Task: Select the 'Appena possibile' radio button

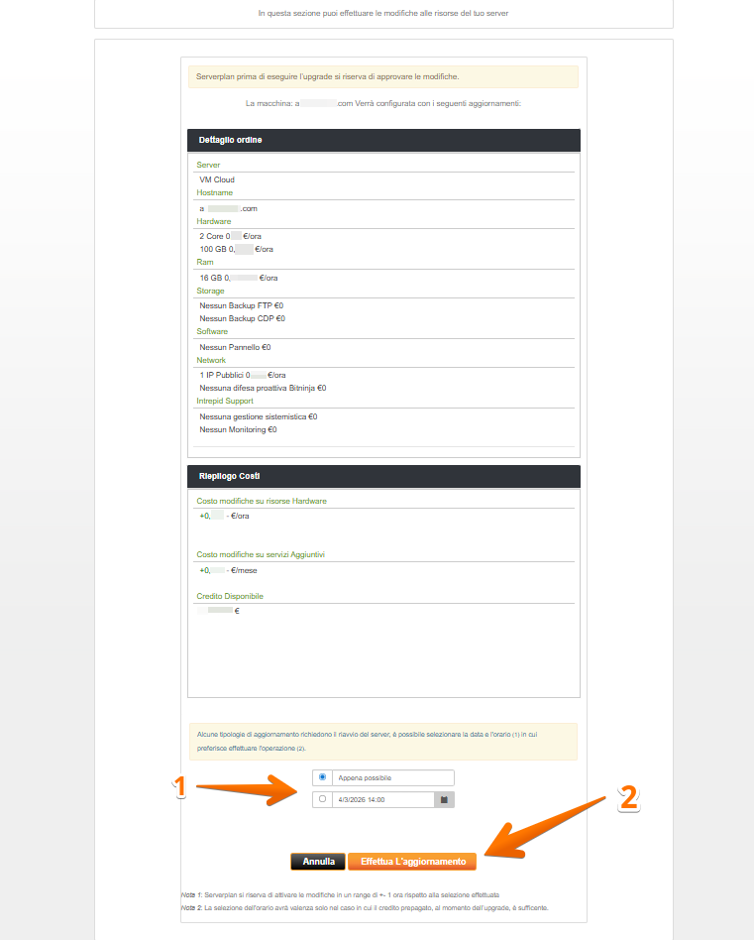Action: point(322,777)
